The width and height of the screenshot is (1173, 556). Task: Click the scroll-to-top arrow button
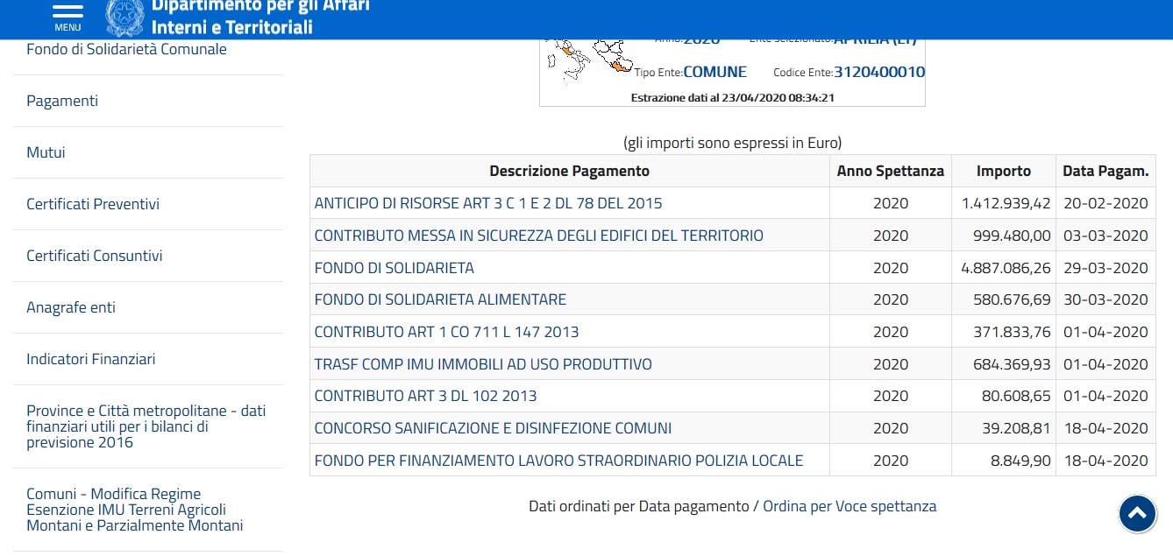(1137, 514)
